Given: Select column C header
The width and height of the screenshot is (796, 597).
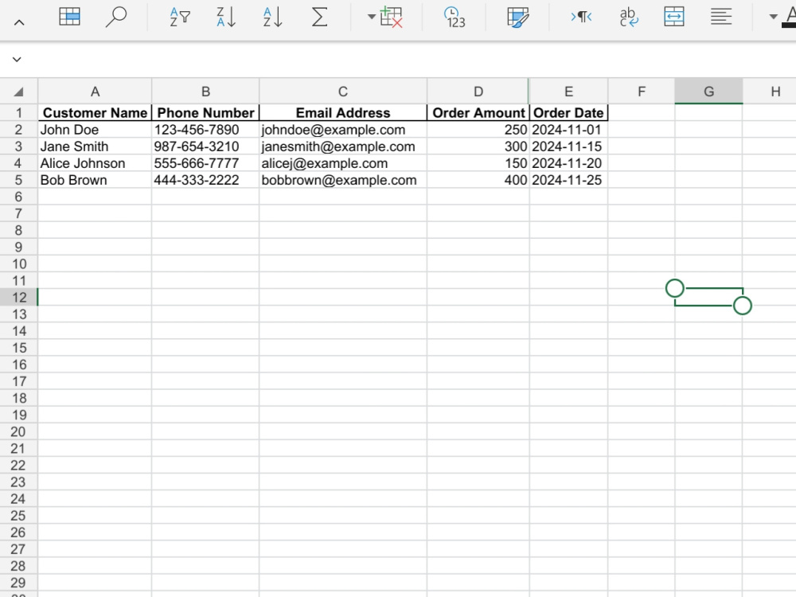Looking at the screenshot, I should pyautogui.click(x=343, y=92).
